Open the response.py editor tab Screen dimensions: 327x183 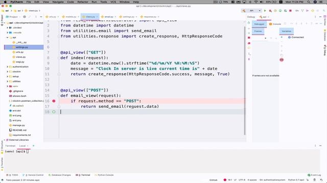click(150, 17)
